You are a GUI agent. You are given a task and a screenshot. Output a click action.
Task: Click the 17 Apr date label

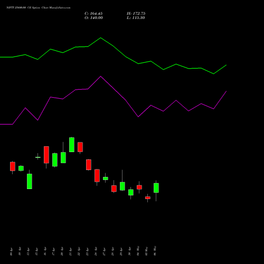[x=53, y=251]
